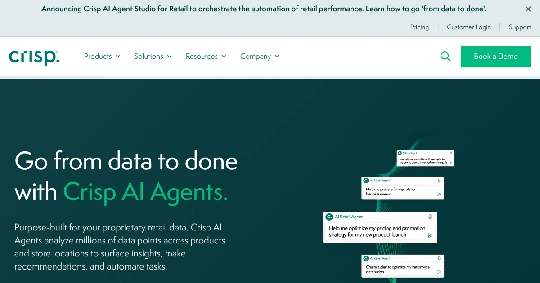Expand the Products navigation dropdown
Screen dimensions: 540x283
102,57
